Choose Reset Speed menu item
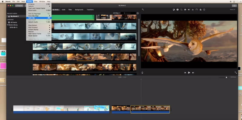 pyautogui.click(x=39, y=36)
